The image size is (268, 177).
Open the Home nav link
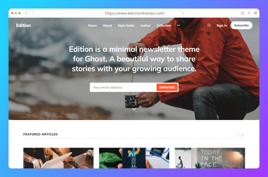[92, 25]
